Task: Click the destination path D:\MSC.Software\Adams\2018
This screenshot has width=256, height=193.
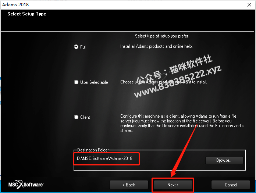Action: [104, 158]
